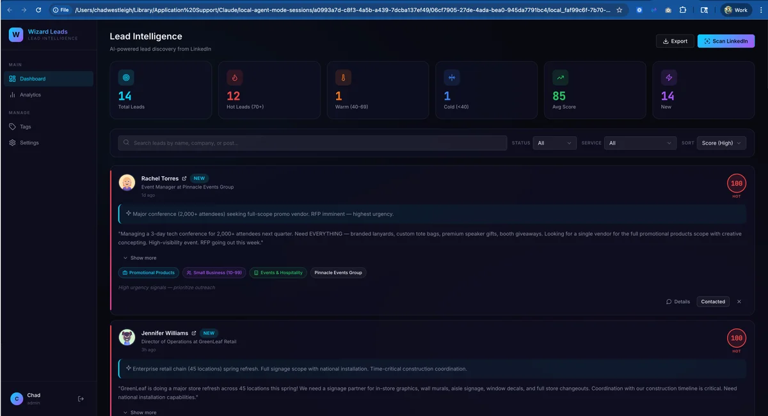Click the Pinnacle Events Group tag
The image size is (768, 416).
(x=339, y=272)
